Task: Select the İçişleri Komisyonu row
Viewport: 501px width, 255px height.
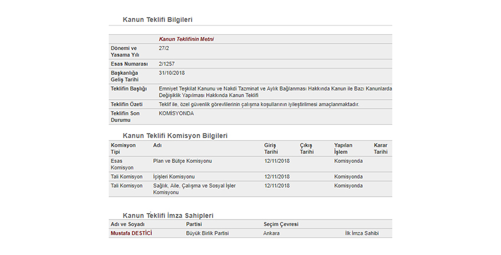Action: pyautogui.click(x=250, y=176)
